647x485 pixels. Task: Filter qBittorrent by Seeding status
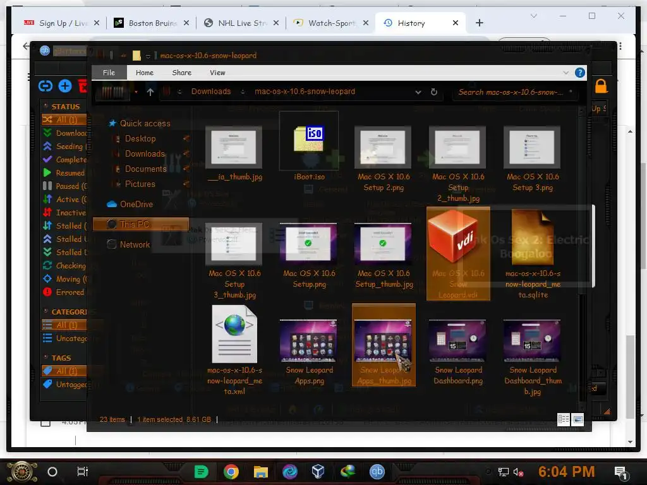pyautogui.click(x=66, y=146)
